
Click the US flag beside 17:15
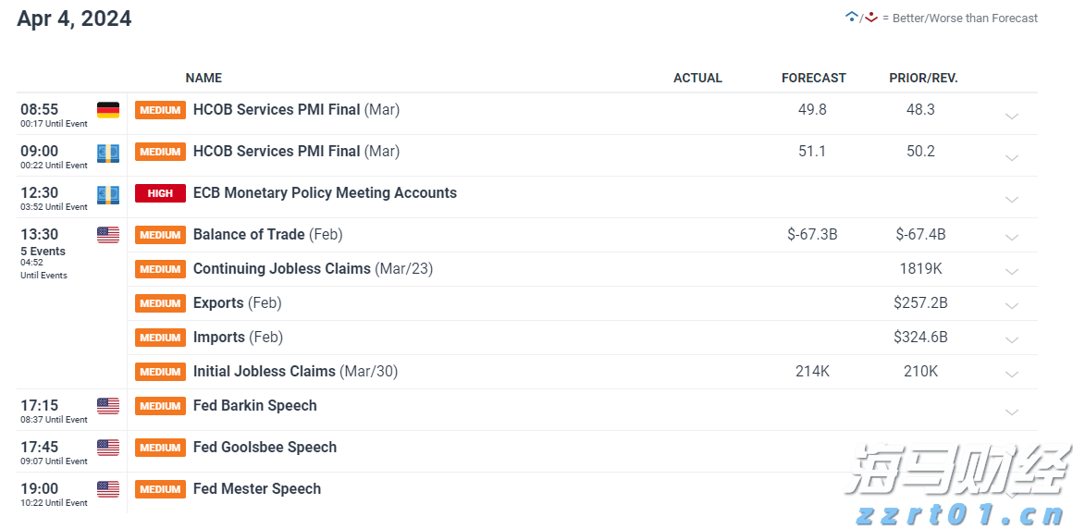(x=108, y=406)
